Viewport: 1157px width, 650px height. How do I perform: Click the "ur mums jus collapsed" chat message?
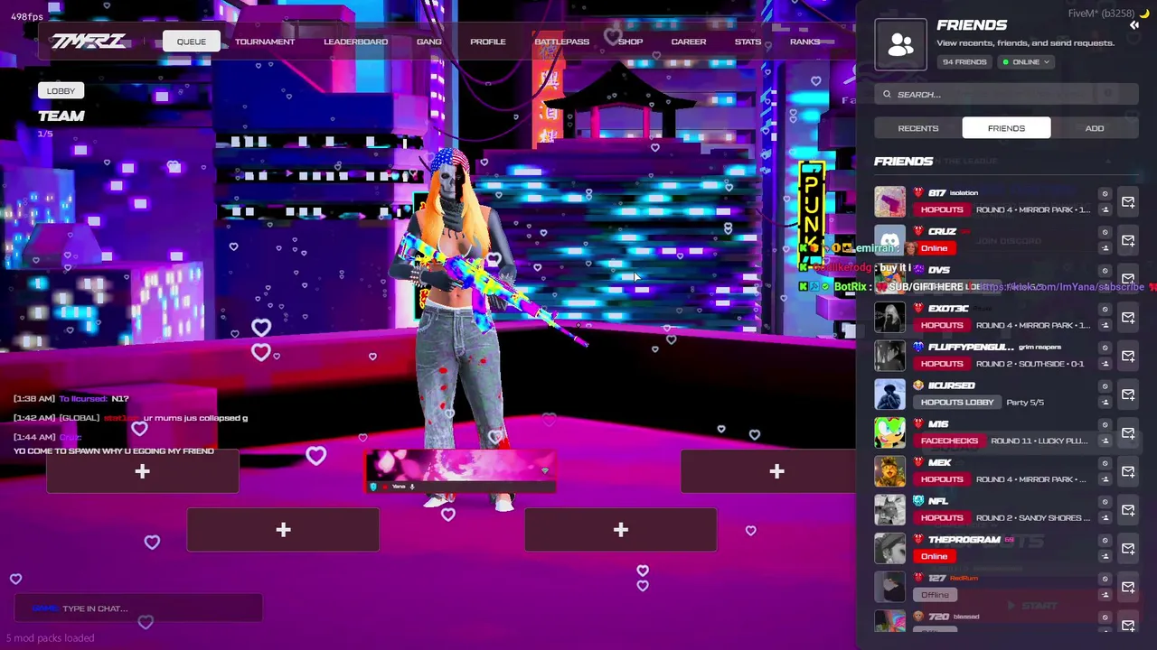[x=195, y=418]
